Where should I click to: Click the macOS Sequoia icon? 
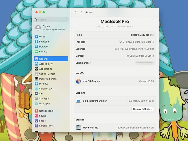pyautogui.click(x=78, y=81)
